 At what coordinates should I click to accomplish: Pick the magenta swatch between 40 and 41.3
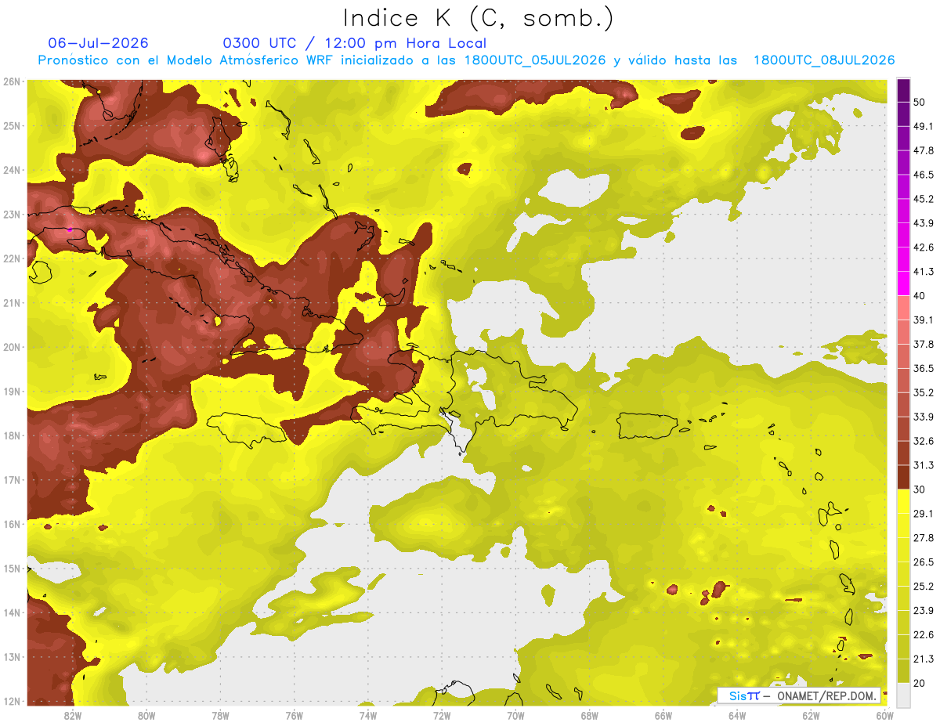tap(903, 284)
